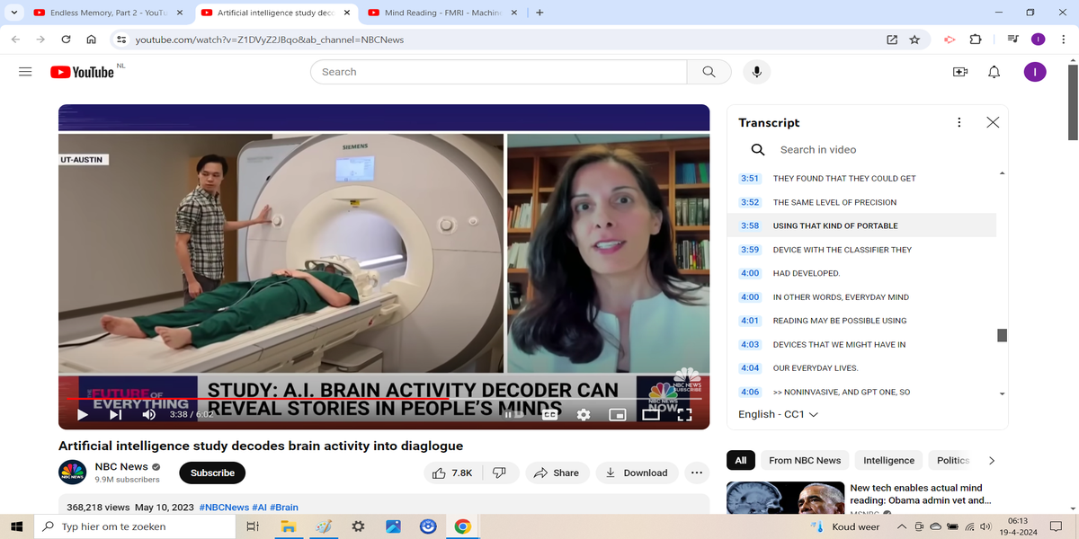1079x539 pixels.
Task: Mute the video volume speaker icon
Action: point(148,414)
